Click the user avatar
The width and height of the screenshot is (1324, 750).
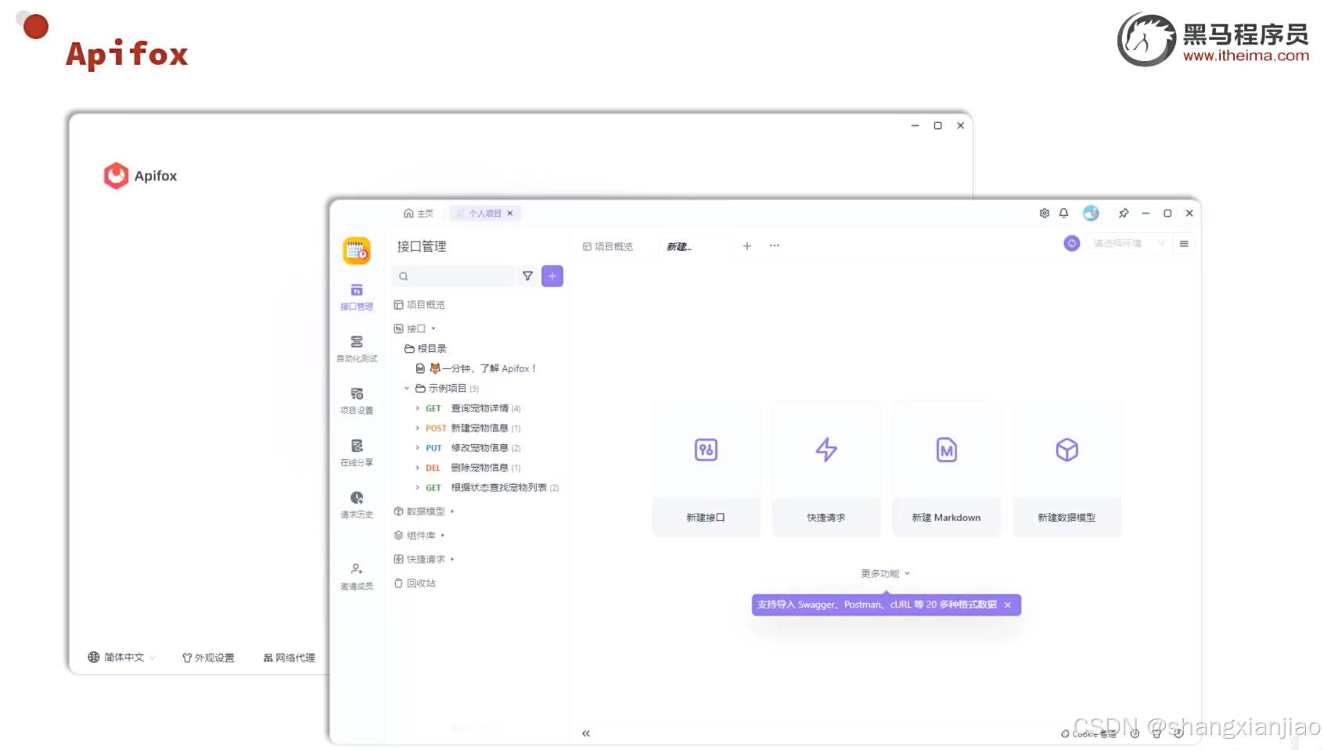click(x=1091, y=214)
